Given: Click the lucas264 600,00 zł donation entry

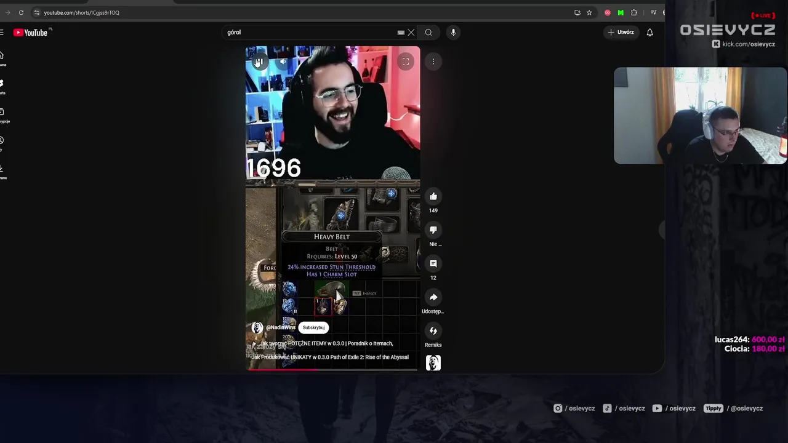Looking at the screenshot, I should pyautogui.click(x=749, y=340).
